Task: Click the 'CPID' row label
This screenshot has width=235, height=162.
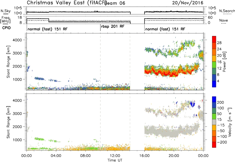Action: pos(6,28)
